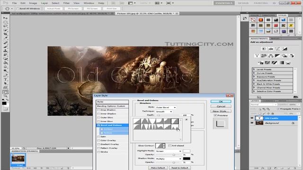Open the Technique dropdown
The height and width of the screenshot is (170, 303).
(x=164, y=111)
